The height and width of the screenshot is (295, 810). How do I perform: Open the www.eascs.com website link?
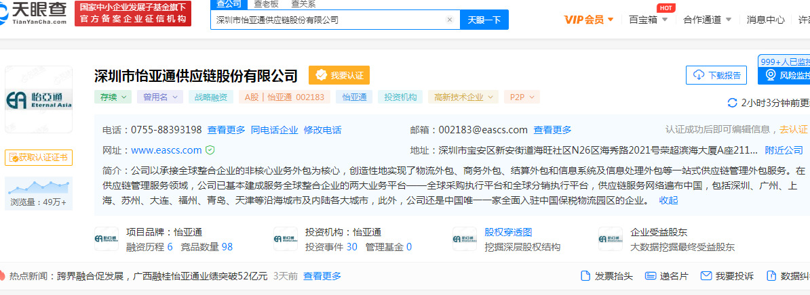click(166, 150)
